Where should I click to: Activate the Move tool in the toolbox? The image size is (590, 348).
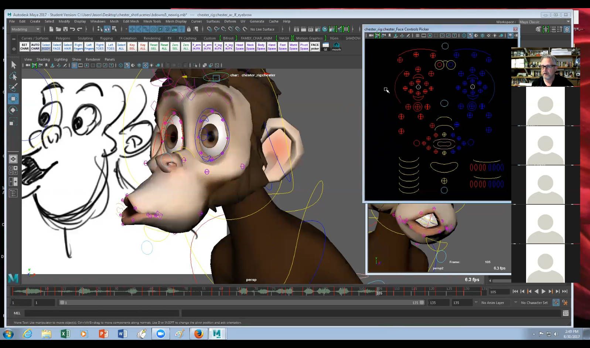(x=13, y=99)
